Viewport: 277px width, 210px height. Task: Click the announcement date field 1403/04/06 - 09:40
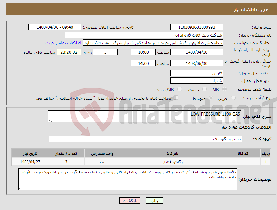(55, 27)
